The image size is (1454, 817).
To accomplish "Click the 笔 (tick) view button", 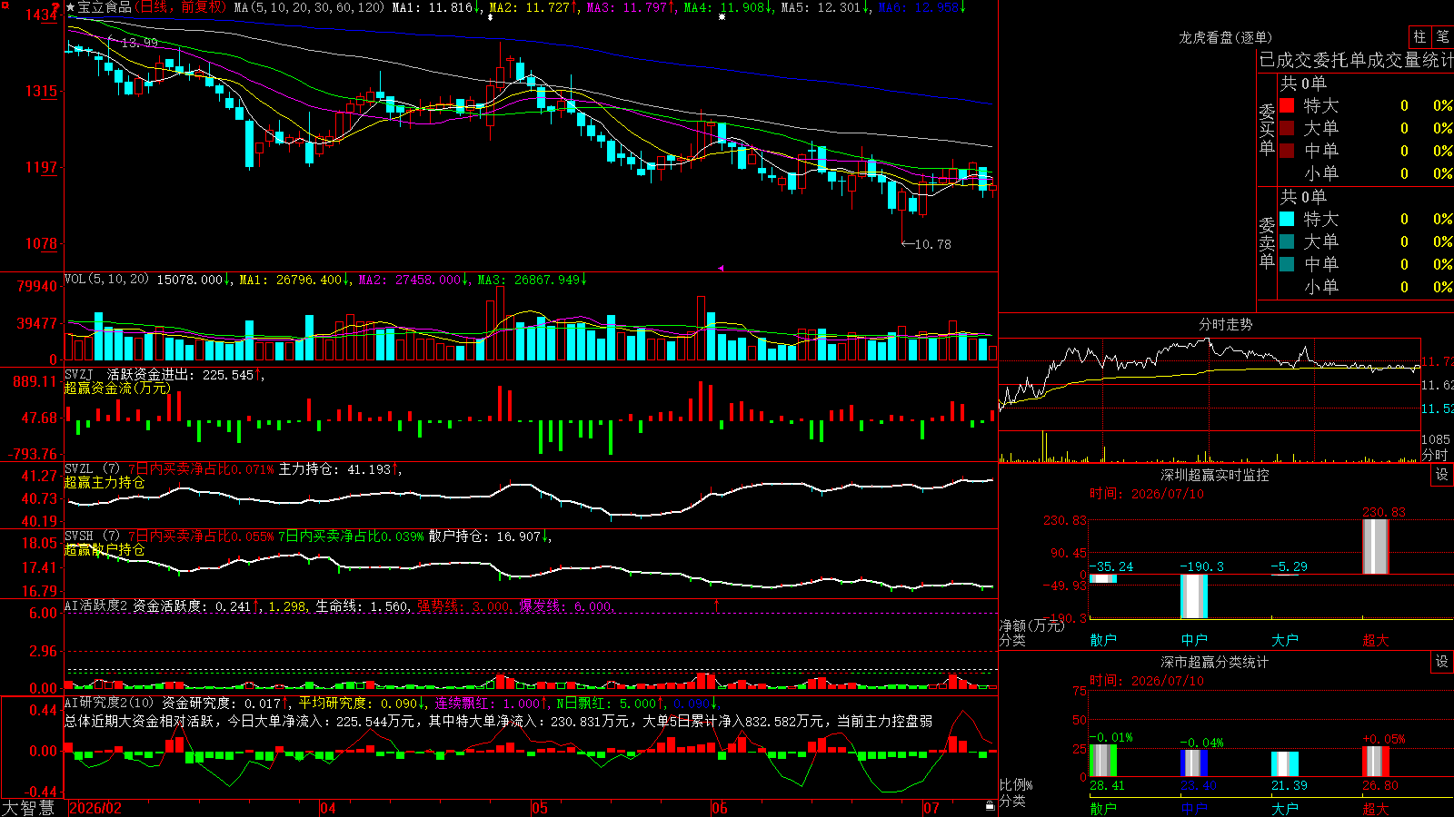I will (1442, 37).
